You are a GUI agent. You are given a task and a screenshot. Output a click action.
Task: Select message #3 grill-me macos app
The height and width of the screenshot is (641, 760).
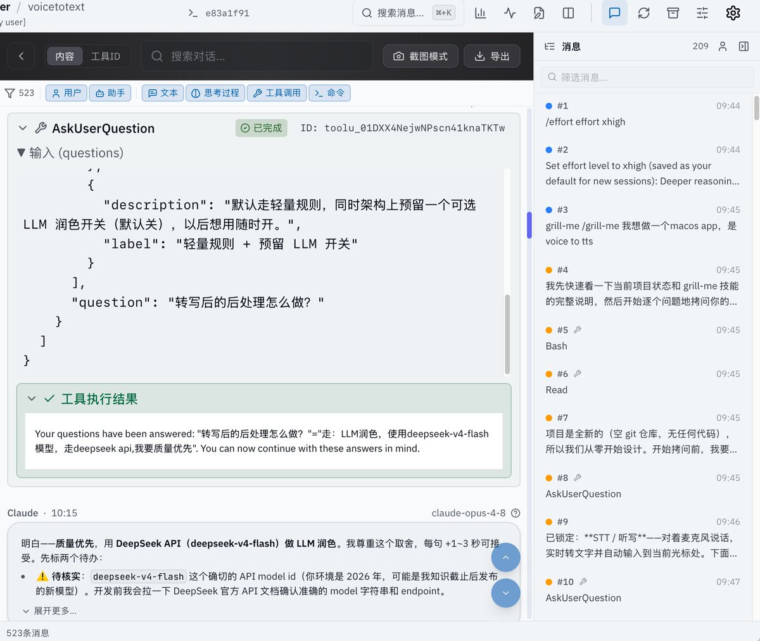click(643, 226)
